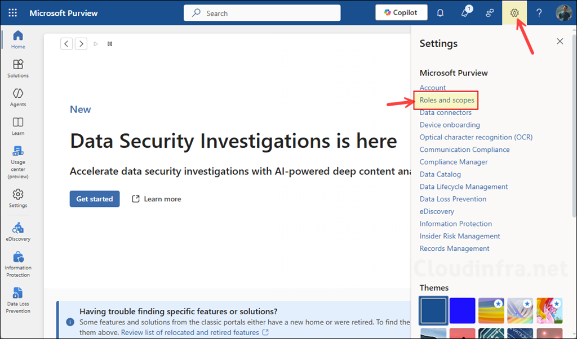
Task: Select the bright blue theme swatch
Action: (462, 310)
